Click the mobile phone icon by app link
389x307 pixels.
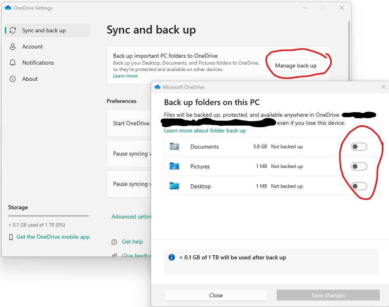(x=11, y=237)
